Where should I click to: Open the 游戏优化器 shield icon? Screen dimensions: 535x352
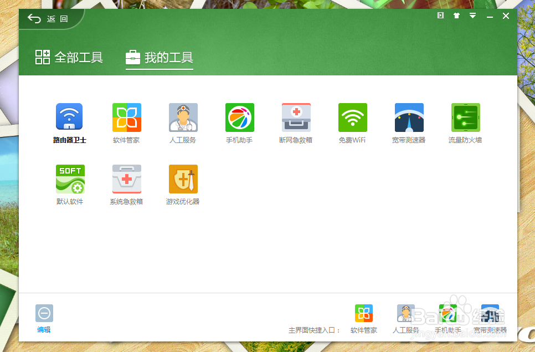pyautogui.click(x=183, y=179)
